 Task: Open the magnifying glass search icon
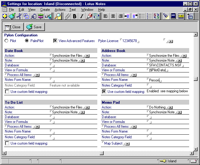(58, 16)
